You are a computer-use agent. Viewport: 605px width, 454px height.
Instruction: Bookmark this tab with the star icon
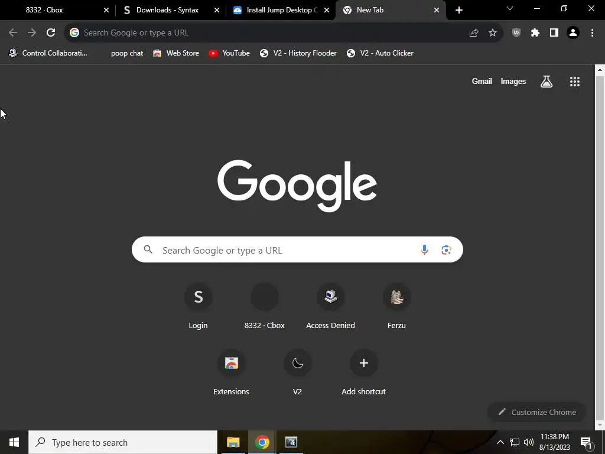493,33
